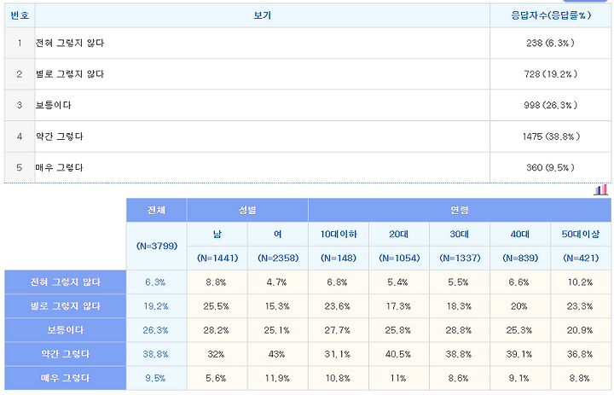614x395 pixels.
Task: Click the 31.1% cell under 10대이하
Action: pos(338,354)
